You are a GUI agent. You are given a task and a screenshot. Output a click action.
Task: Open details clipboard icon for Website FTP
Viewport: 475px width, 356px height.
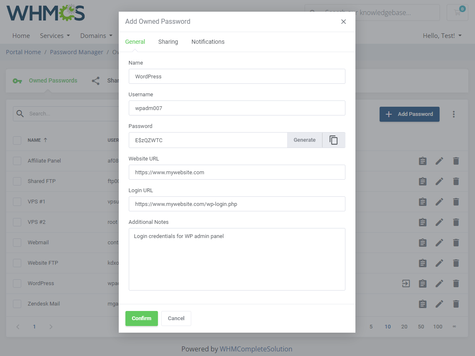click(x=422, y=263)
